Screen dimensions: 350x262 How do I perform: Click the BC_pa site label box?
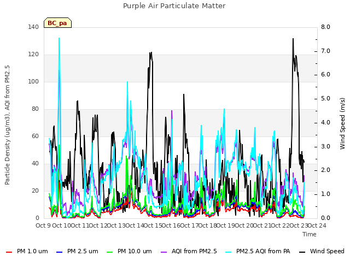57,23
